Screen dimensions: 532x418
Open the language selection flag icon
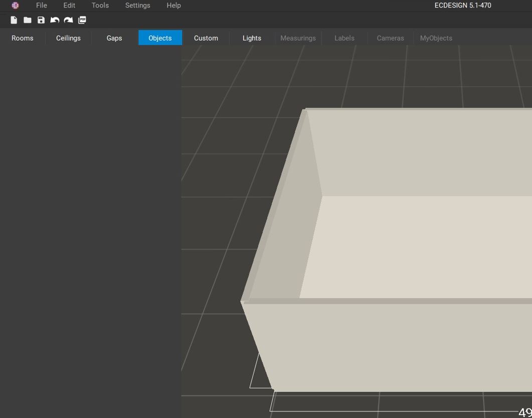click(x=15, y=6)
